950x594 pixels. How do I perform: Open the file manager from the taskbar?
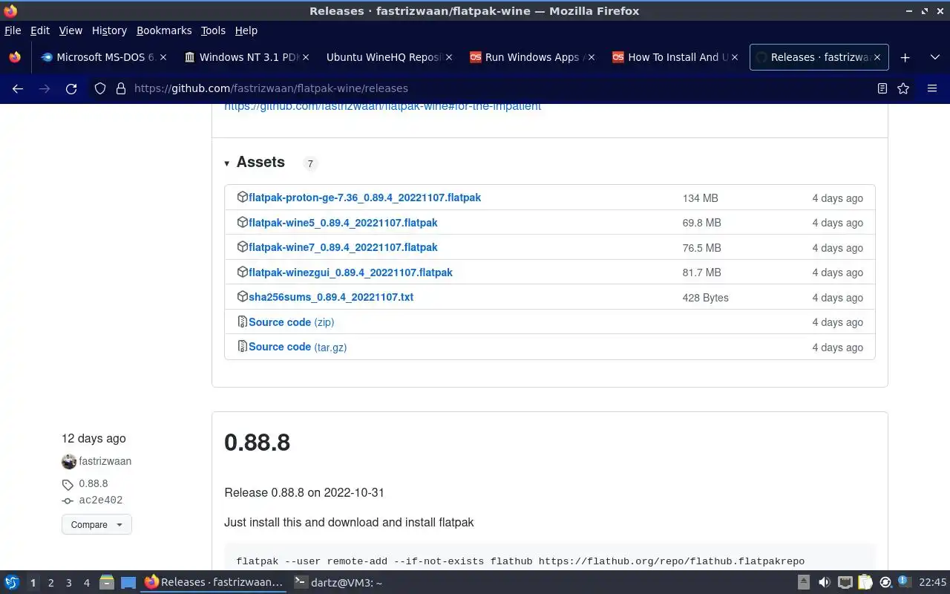[107, 583]
